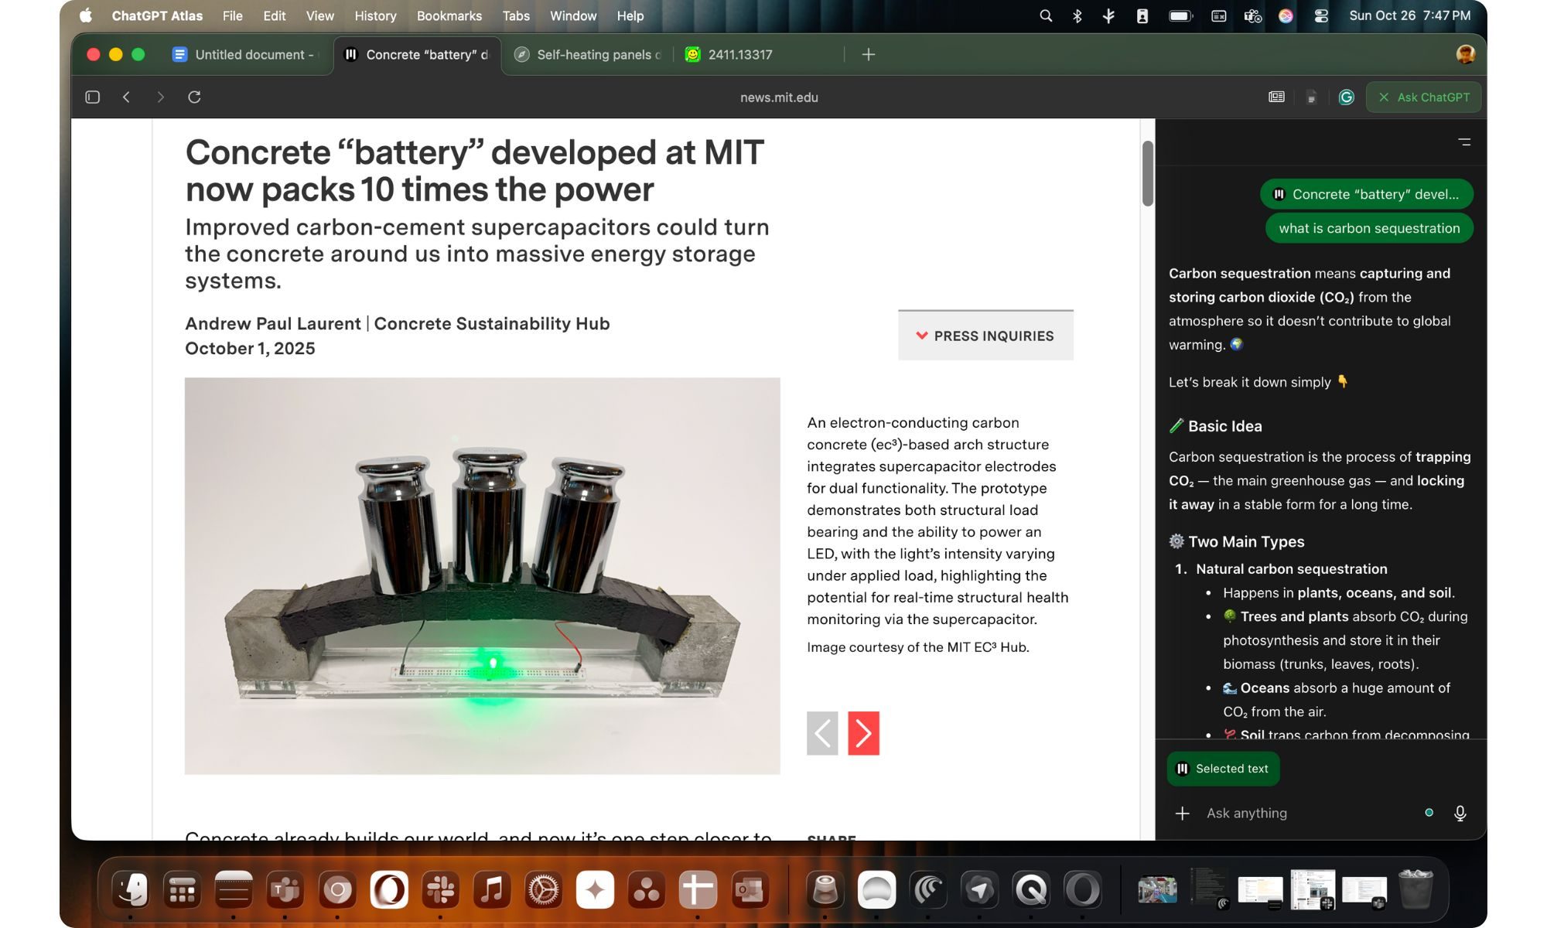Image resolution: width=1547 pixels, height=928 pixels.
Task: Click the concrete arch supercapacitor photo
Action: pyautogui.click(x=482, y=575)
